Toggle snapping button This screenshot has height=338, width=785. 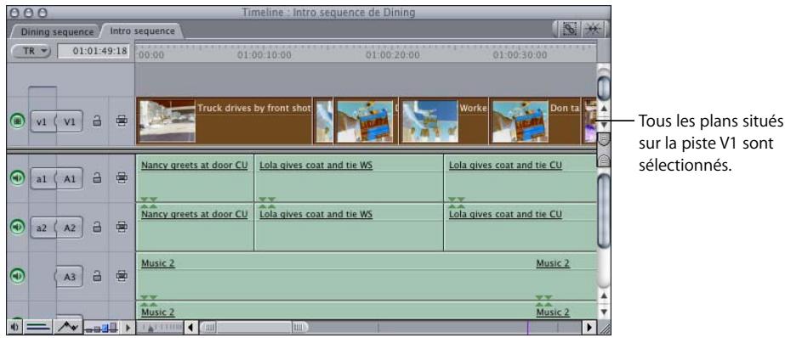[x=593, y=29]
